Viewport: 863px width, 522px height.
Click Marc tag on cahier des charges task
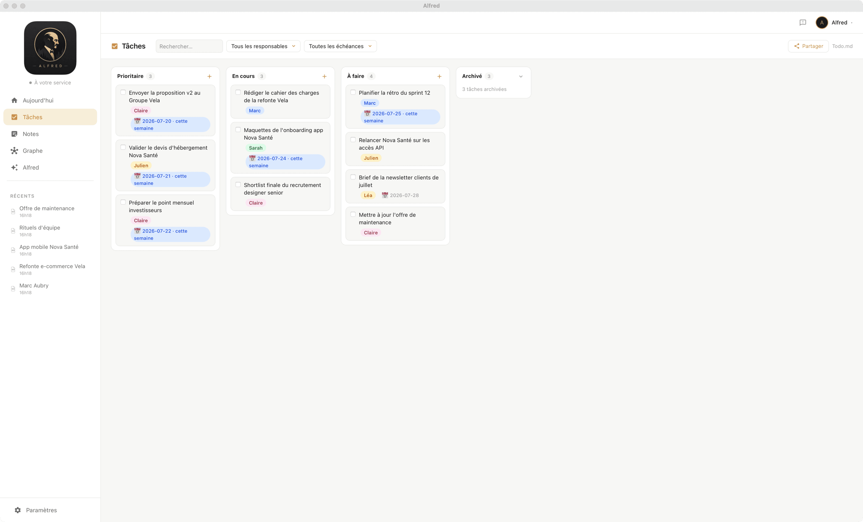click(x=254, y=110)
